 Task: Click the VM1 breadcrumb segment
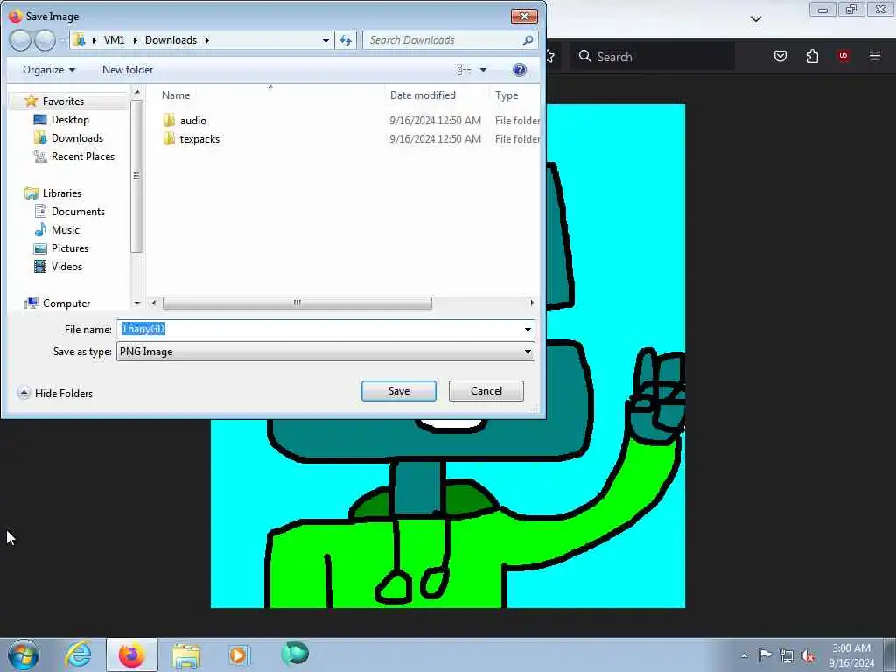(x=115, y=40)
